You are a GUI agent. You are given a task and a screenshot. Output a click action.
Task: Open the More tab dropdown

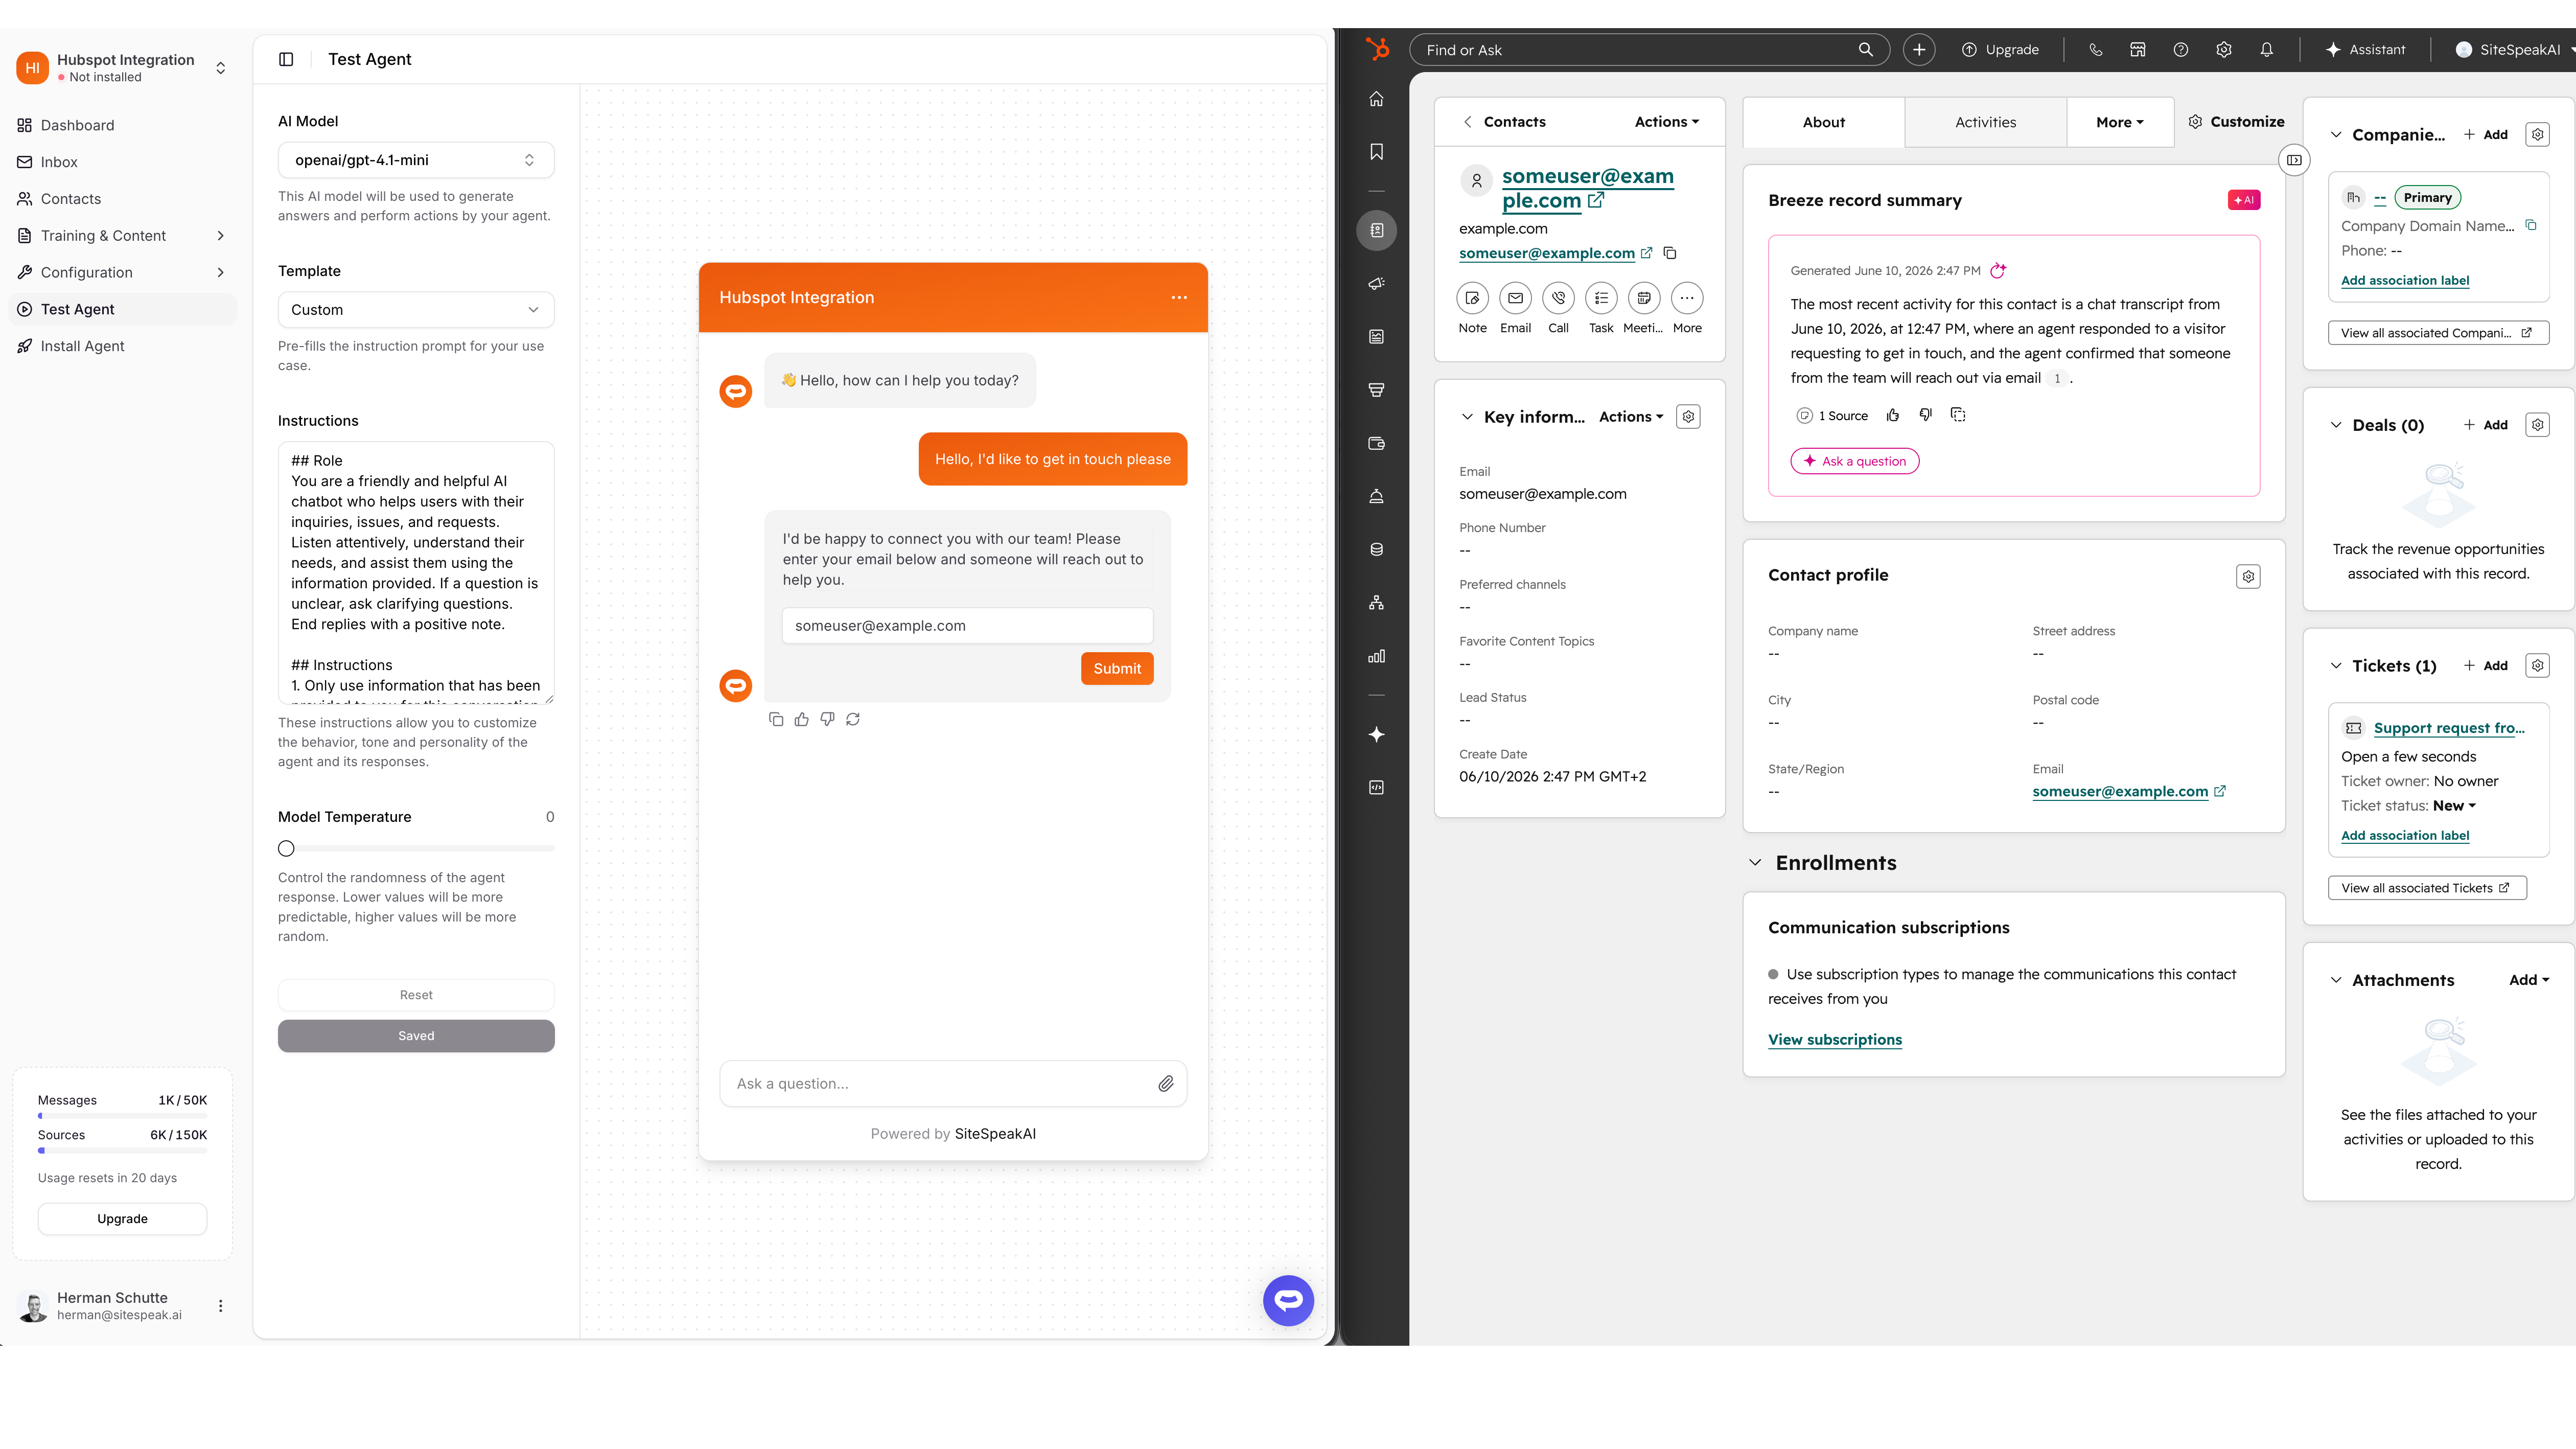pos(2119,122)
